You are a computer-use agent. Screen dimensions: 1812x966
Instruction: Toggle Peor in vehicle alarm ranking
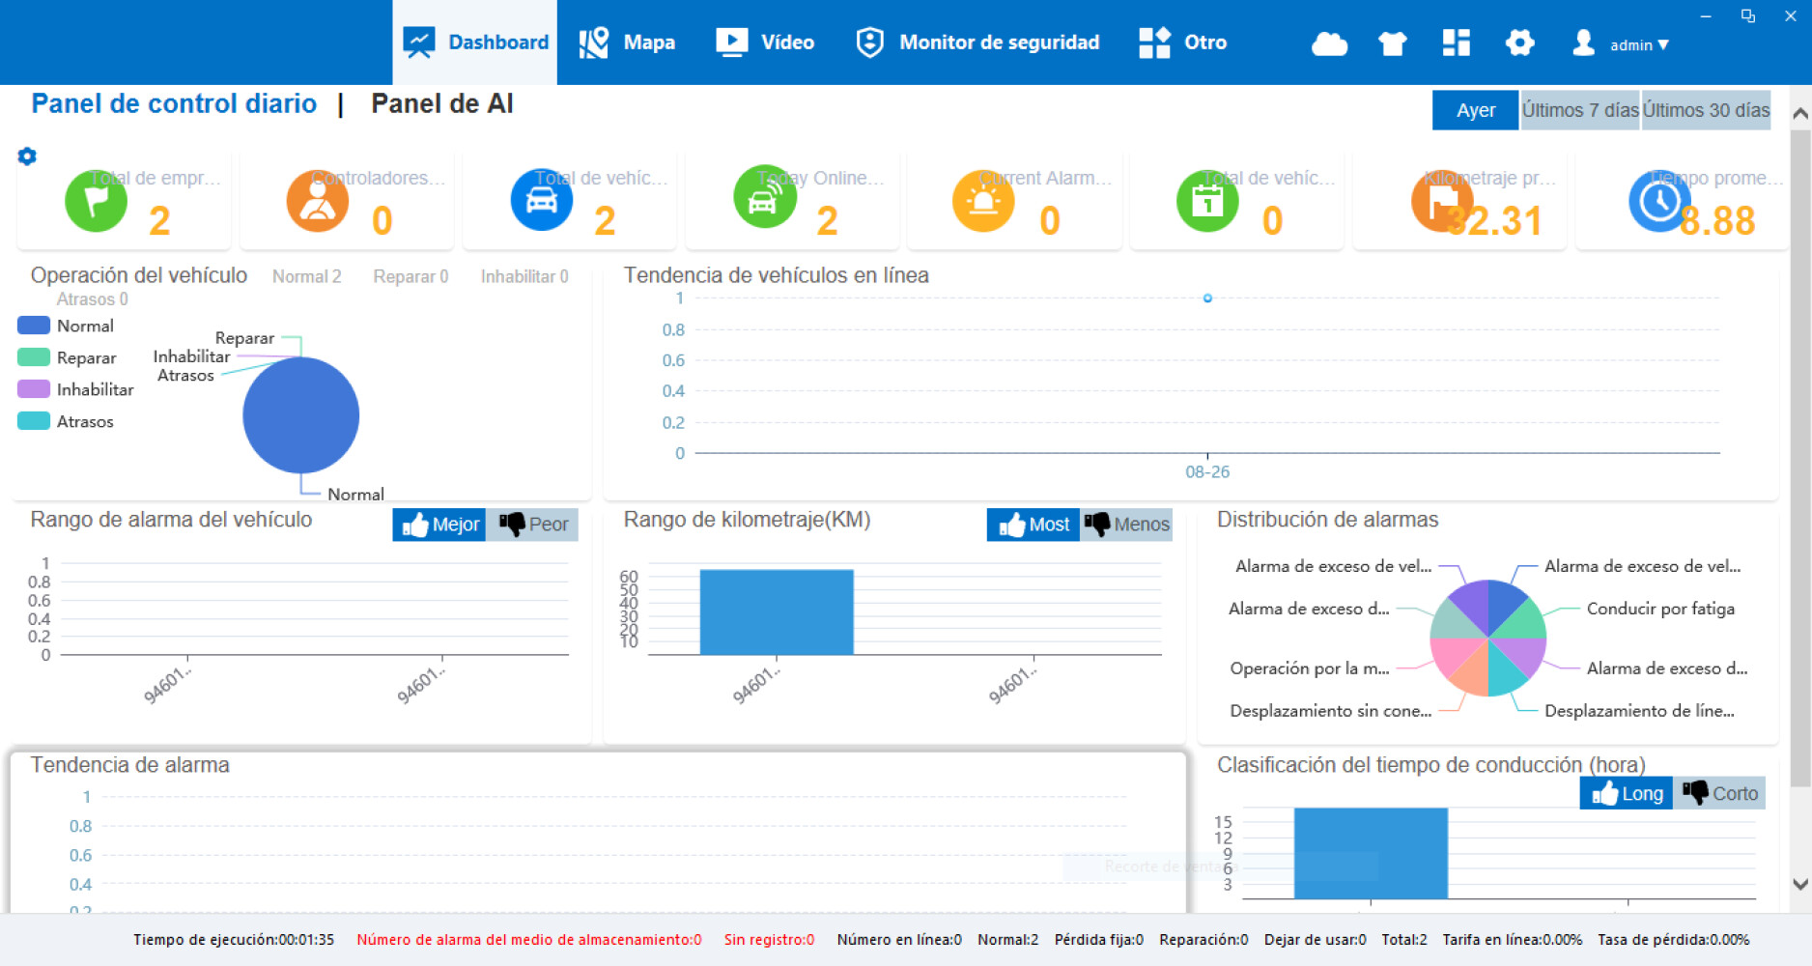coord(532,525)
